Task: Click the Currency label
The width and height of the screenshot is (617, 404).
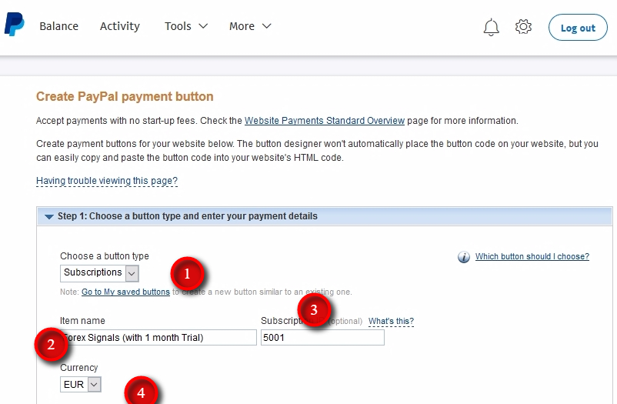Action: [78, 368]
